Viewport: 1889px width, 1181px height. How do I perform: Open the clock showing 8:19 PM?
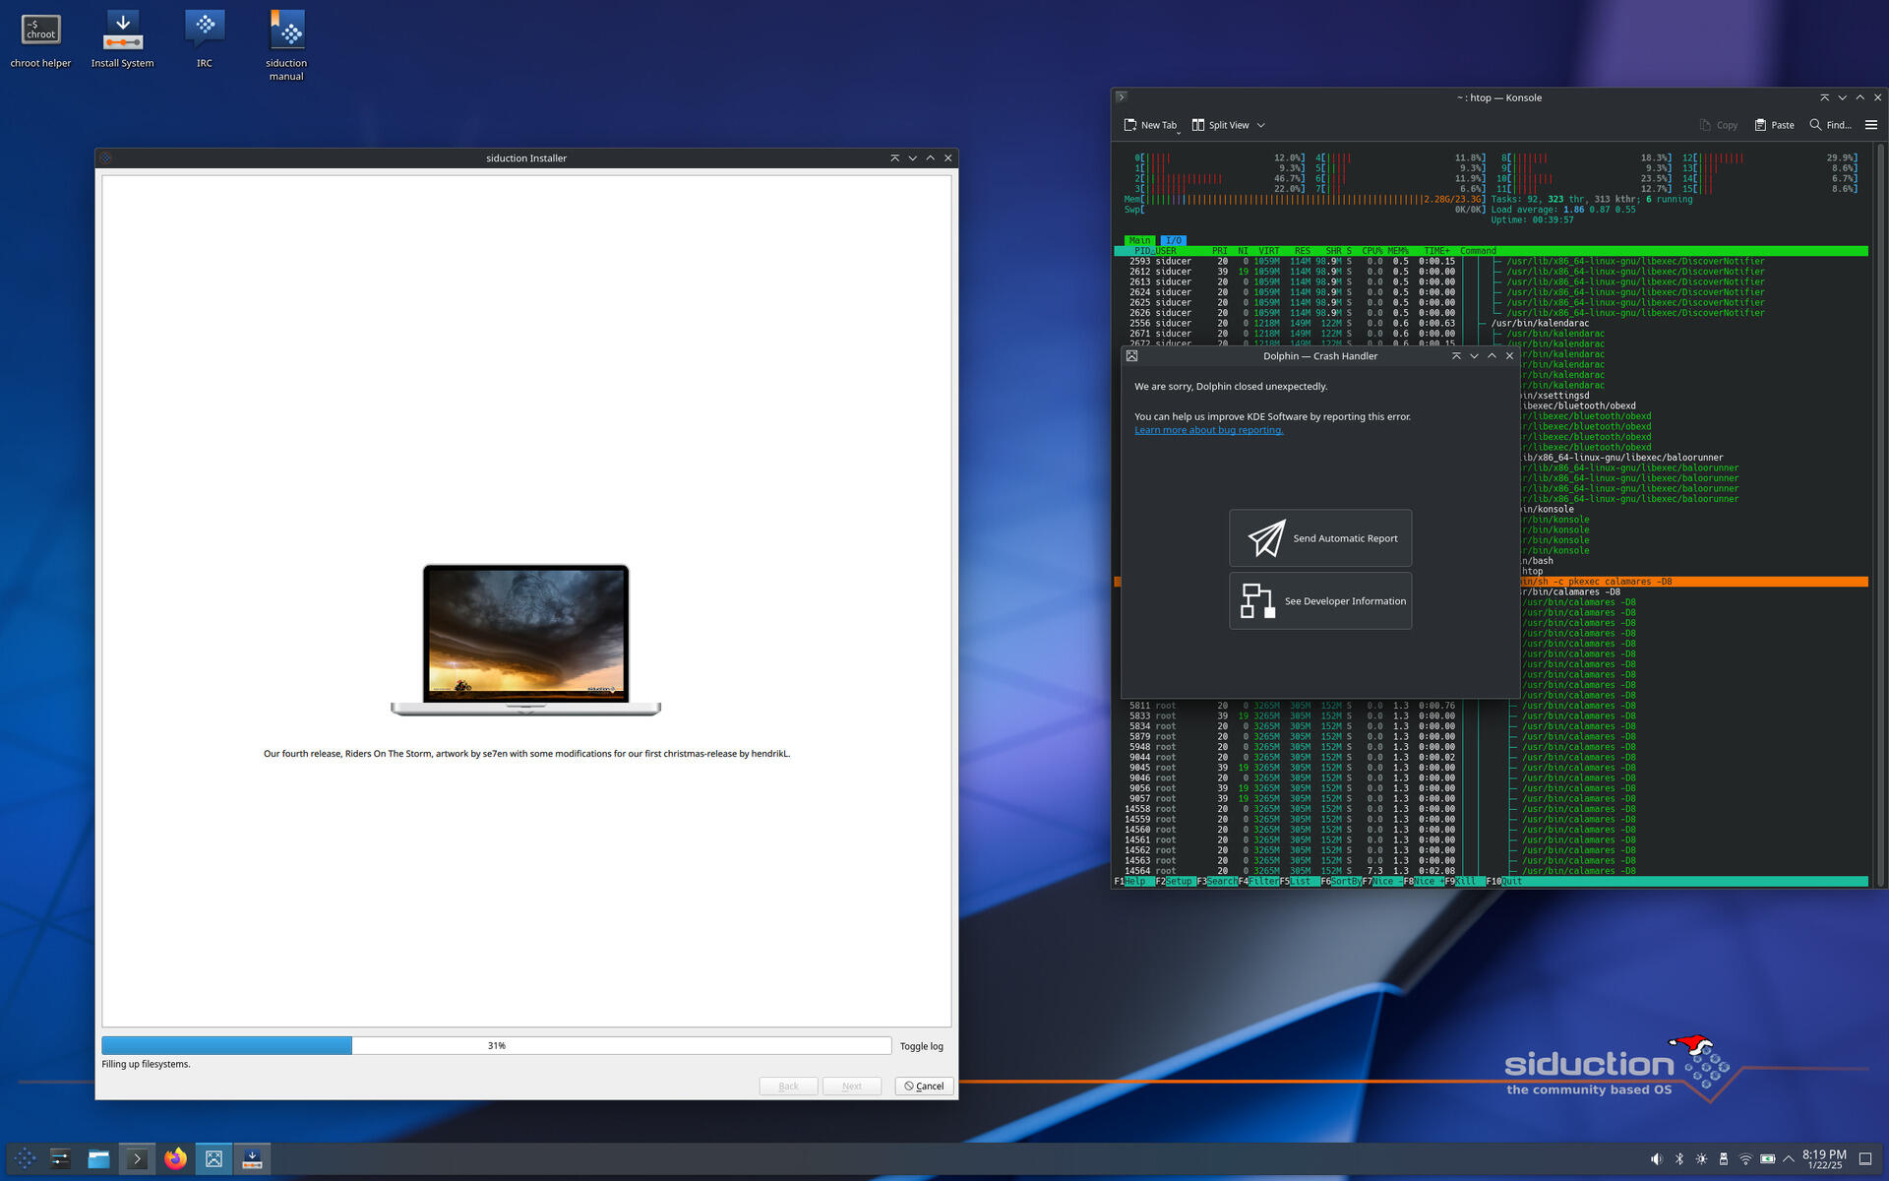(1824, 1158)
